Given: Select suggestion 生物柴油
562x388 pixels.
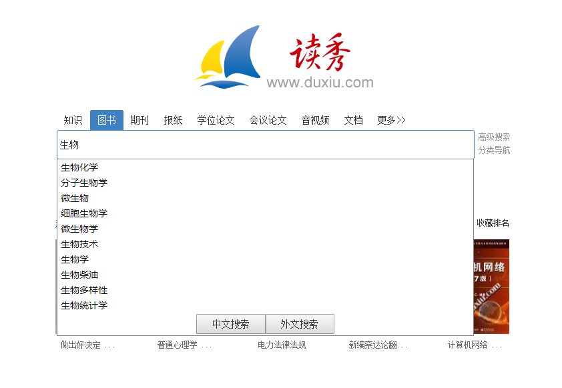Looking at the screenshot, I should 265,275.
